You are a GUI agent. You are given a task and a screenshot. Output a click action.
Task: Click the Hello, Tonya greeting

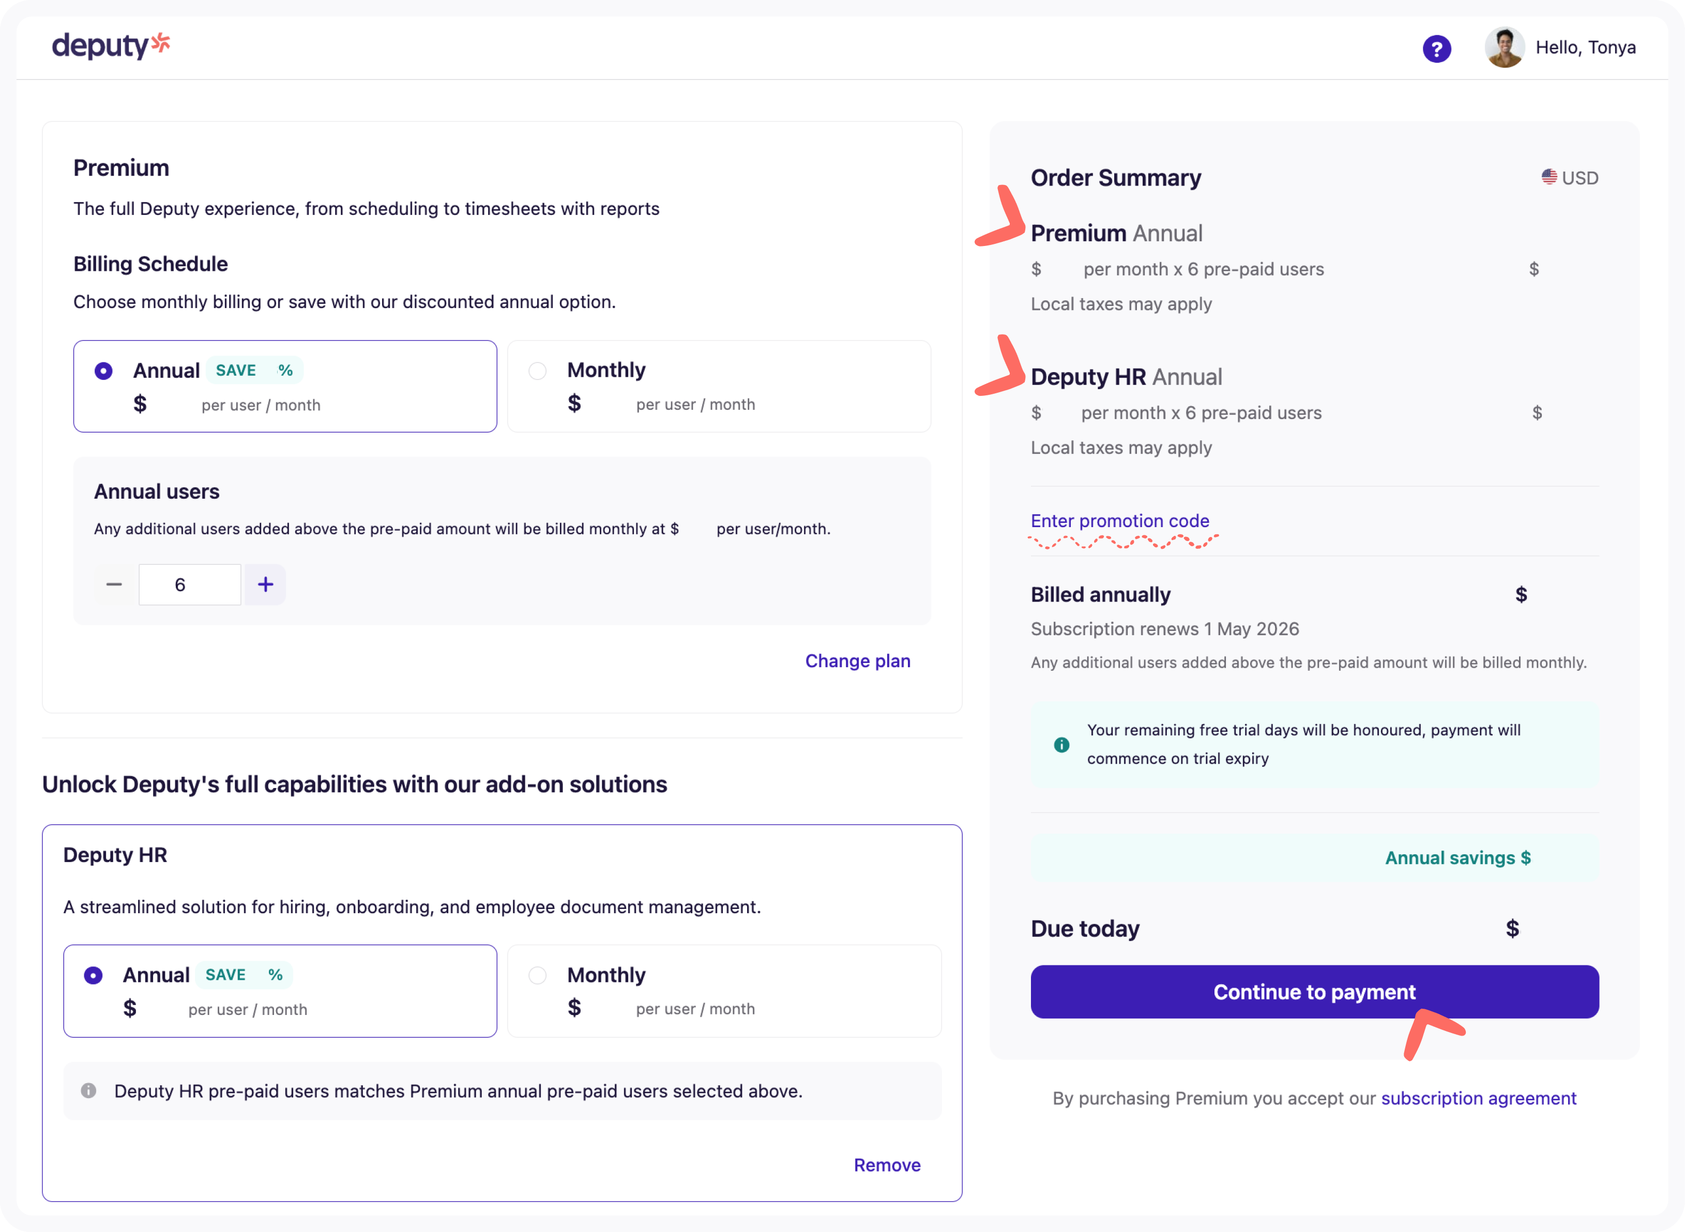(1586, 47)
